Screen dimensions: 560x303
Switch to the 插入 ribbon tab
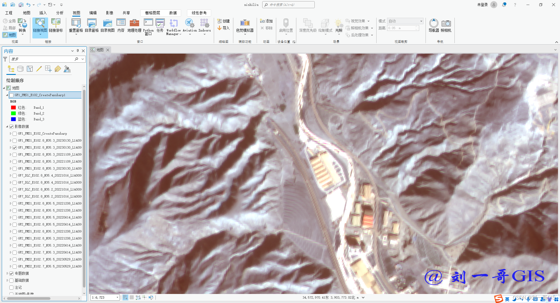[43, 13]
